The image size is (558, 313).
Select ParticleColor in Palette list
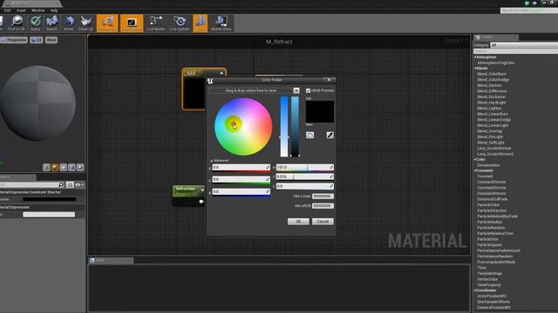(x=488, y=205)
